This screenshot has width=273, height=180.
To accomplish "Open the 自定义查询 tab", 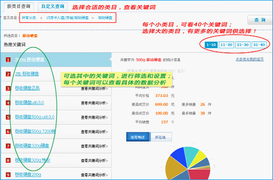I will pyautogui.click(x=53, y=6).
